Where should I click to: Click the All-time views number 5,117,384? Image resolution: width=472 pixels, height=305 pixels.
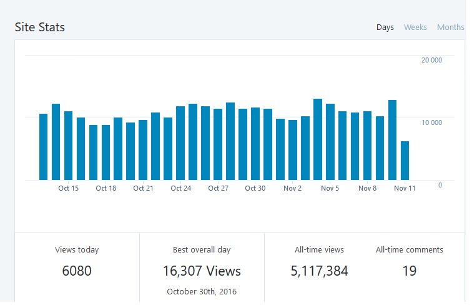point(319,271)
